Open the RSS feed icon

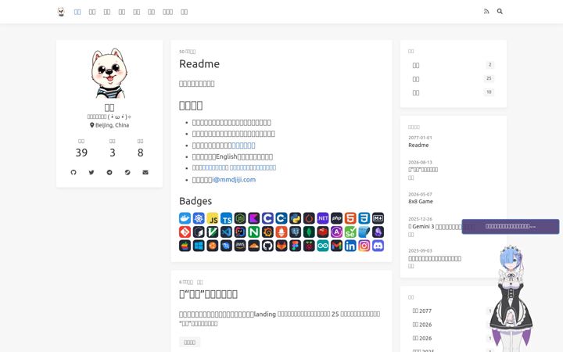(486, 12)
